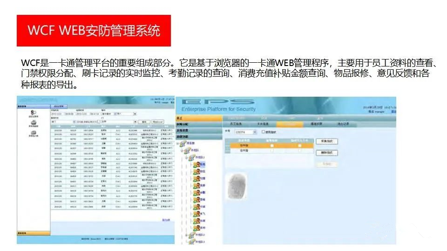Select the ninth employee icon under 外包队1
The height and width of the screenshot is (251, 447).
[x=196, y=221]
